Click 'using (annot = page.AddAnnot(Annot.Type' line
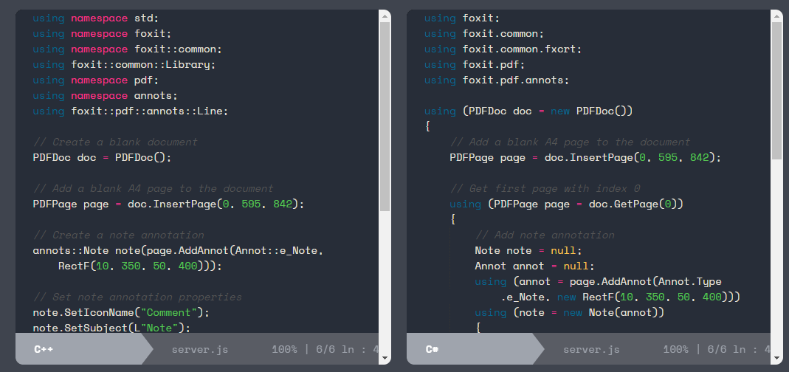The width and height of the screenshot is (789, 372). [598, 281]
